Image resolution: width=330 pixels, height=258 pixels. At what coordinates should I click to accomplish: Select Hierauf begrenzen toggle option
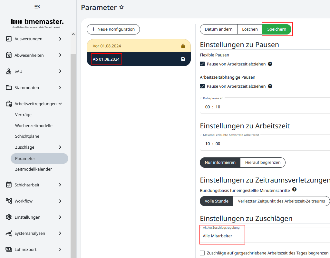(x=263, y=163)
